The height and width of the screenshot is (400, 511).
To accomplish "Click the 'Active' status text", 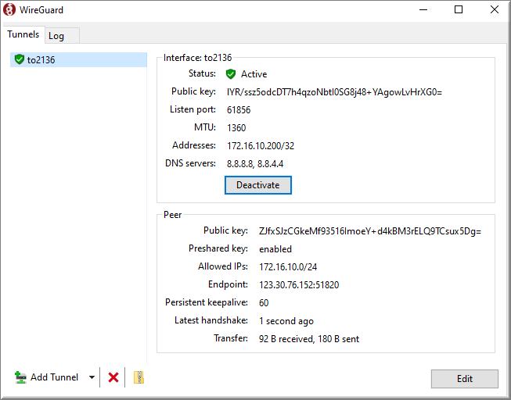I will 254,74.
